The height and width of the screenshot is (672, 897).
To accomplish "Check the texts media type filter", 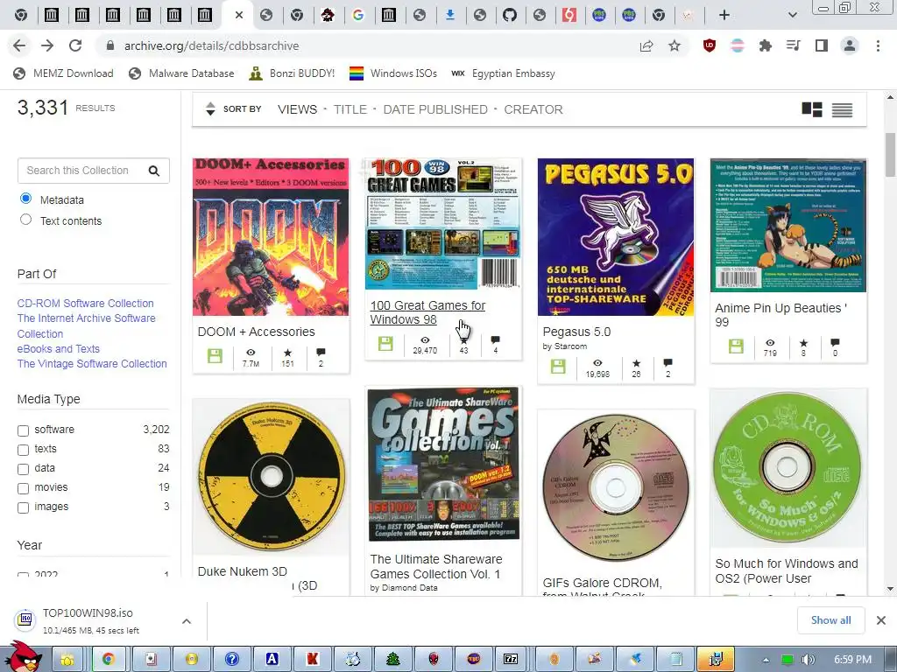I will (24, 450).
